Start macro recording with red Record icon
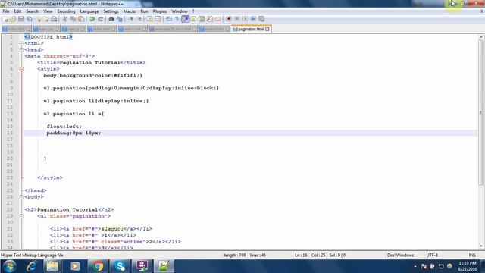The image size is (485, 273). 229,19
